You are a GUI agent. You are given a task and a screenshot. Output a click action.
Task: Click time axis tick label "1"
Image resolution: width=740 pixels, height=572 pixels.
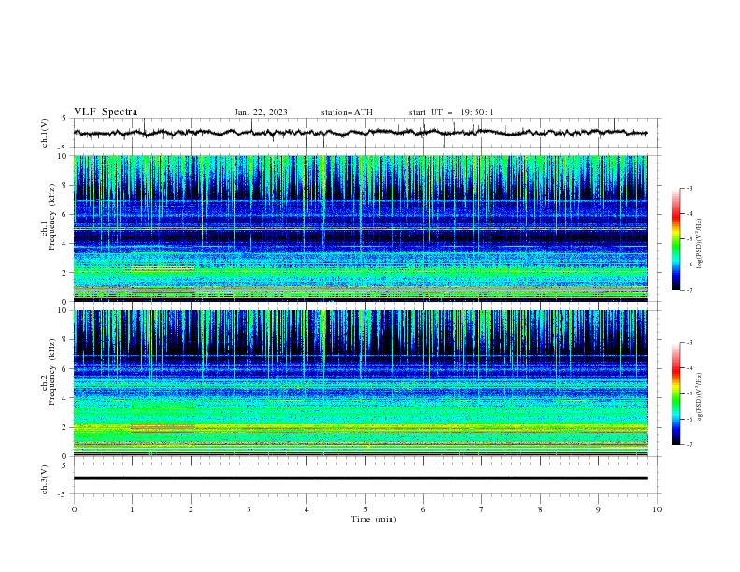coord(132,509)
